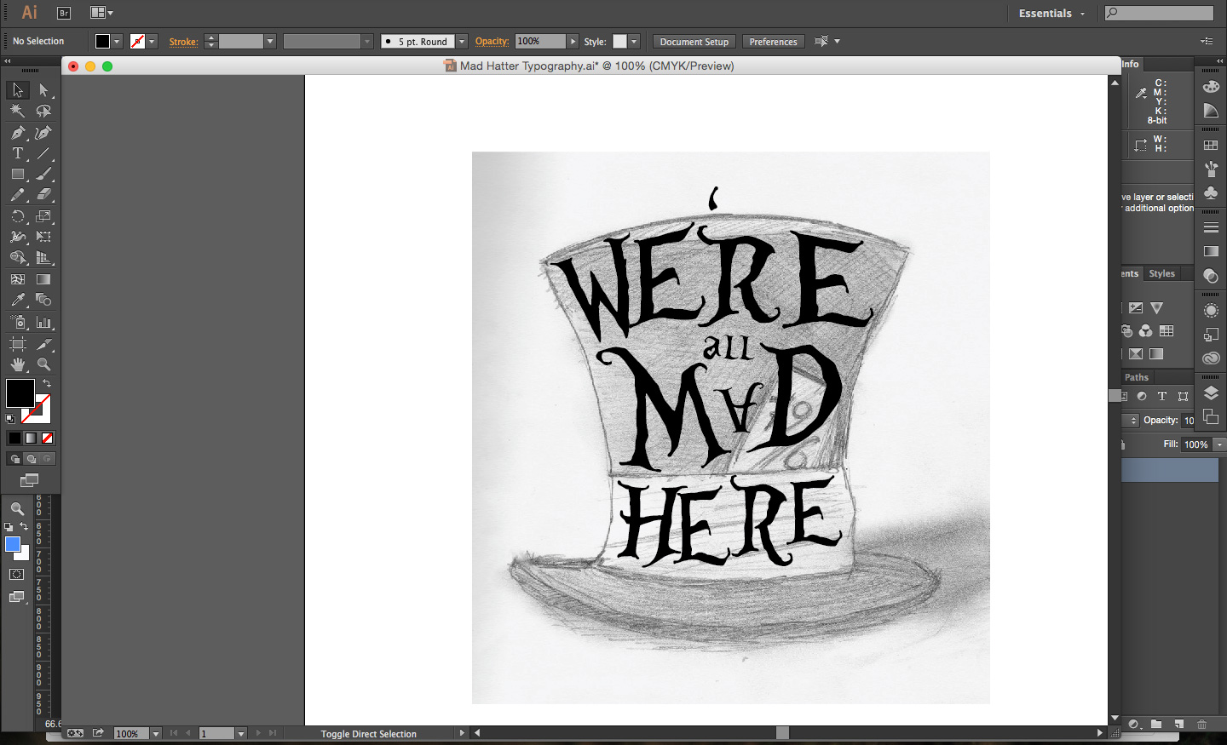1227x745 pixels.
Task: Open the arrange documents dropdown
Action: point(101,13)
